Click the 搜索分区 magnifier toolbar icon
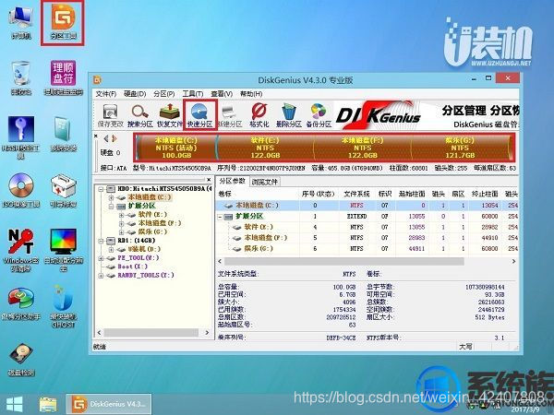This screenshot has width=554, height=415. [140, 115]
